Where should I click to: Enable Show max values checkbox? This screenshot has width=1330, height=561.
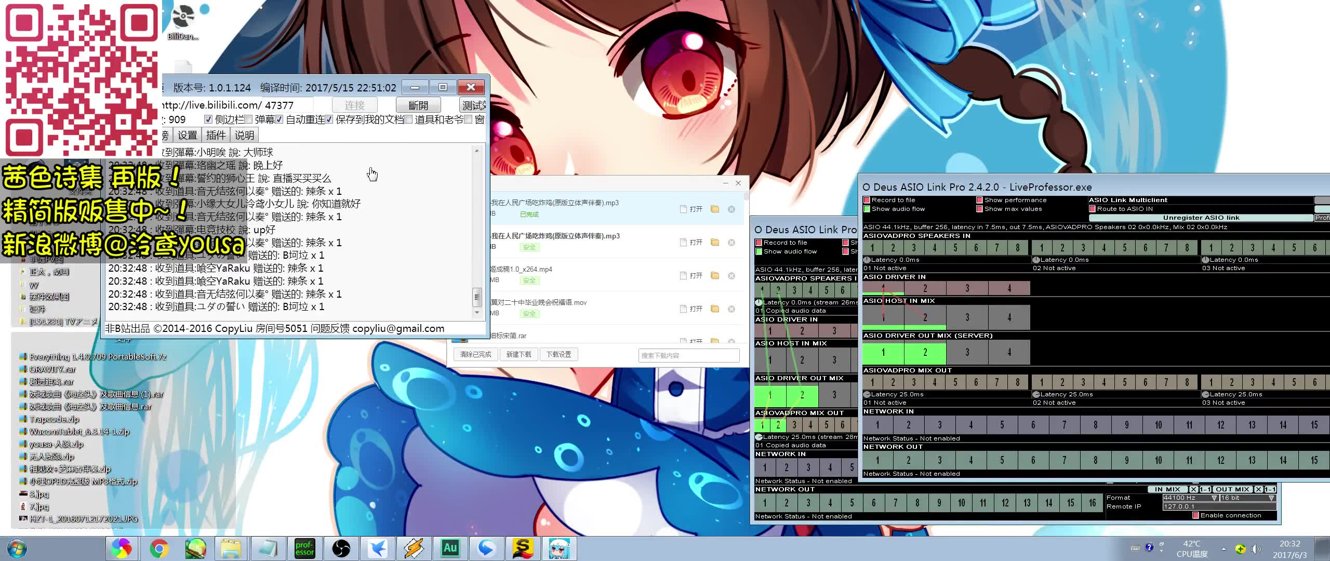point(979,209)
